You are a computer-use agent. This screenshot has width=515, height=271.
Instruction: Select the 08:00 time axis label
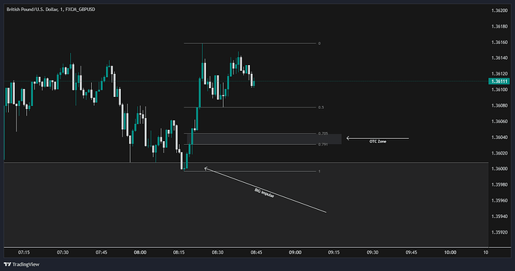(x=140, y=252)
